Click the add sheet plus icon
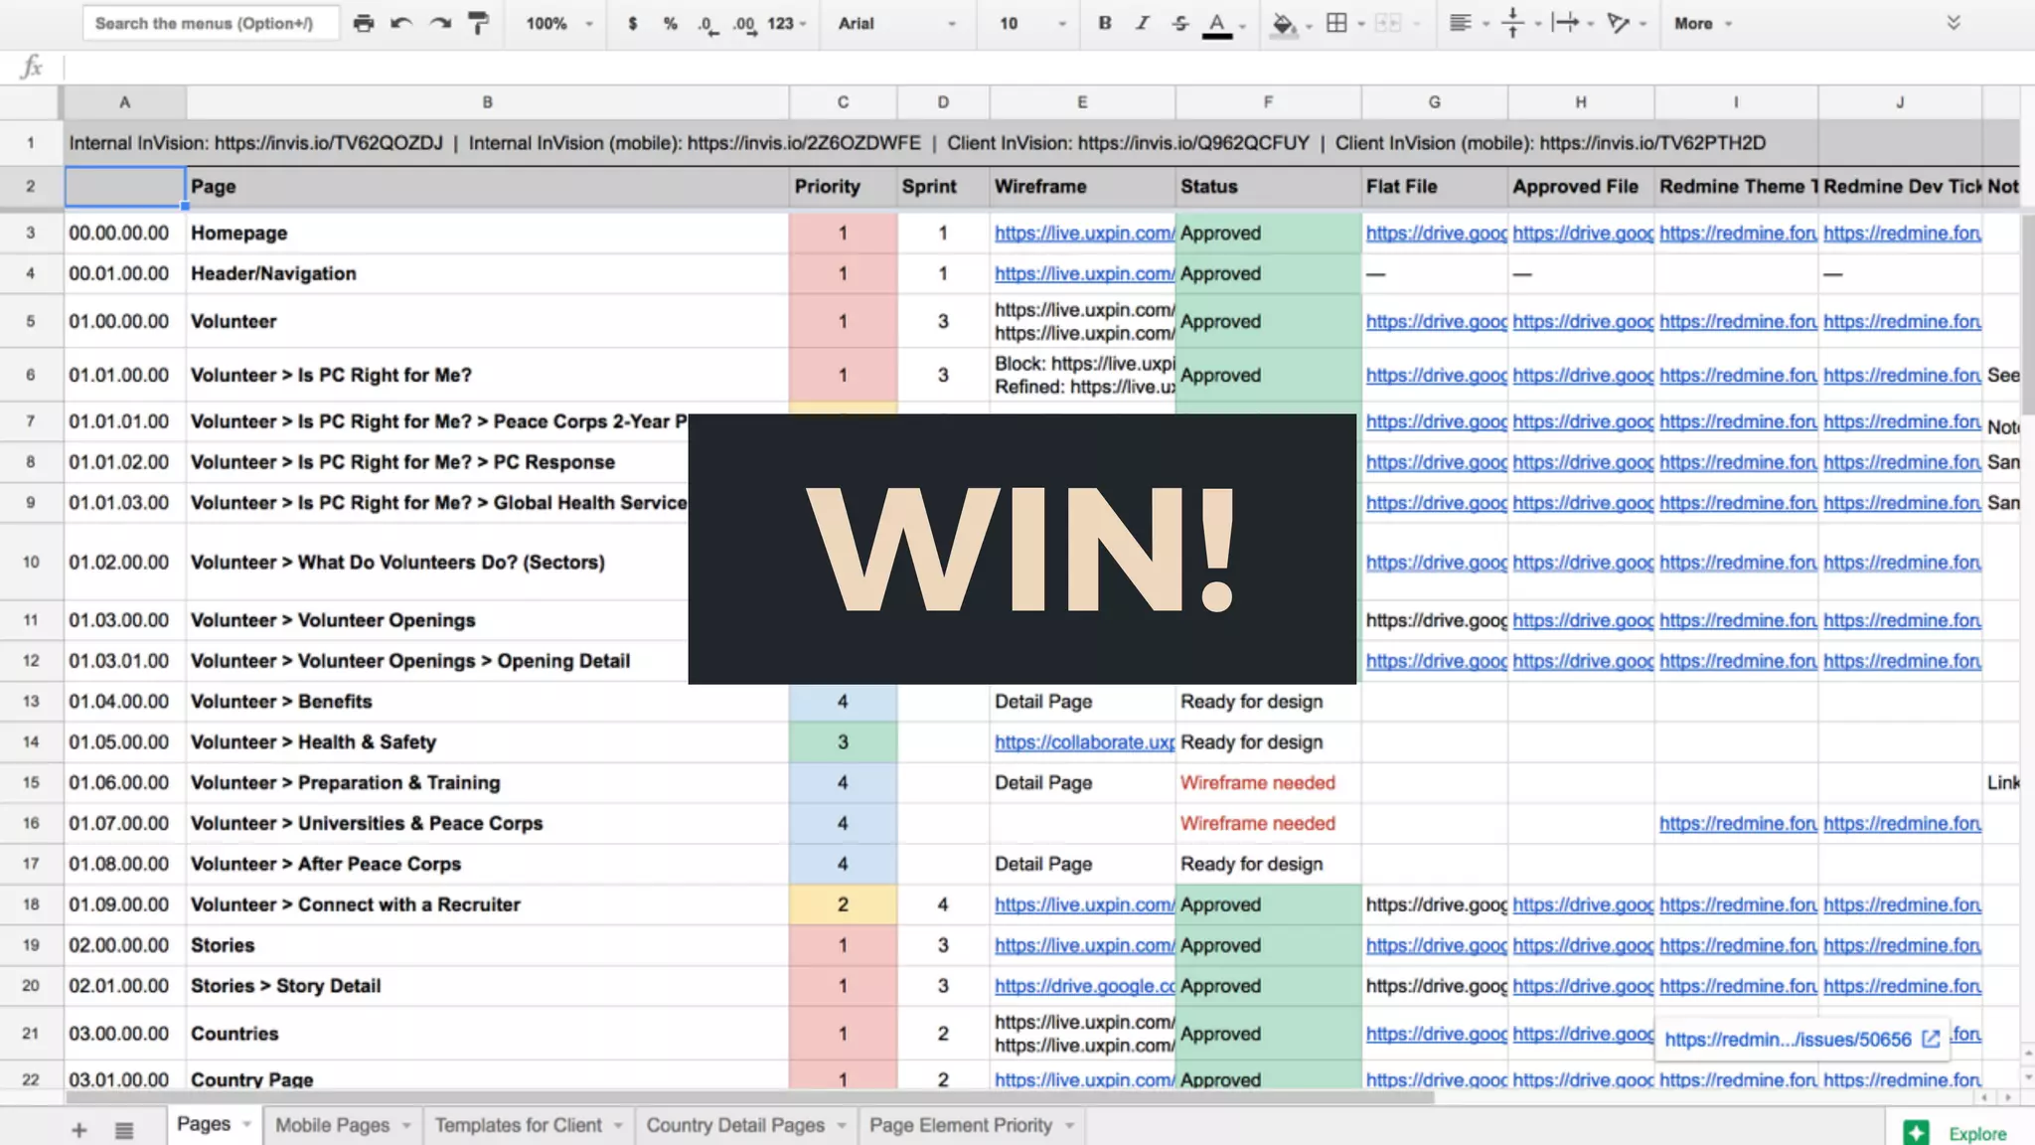2035x1145 pixels. pos(78,1130)
